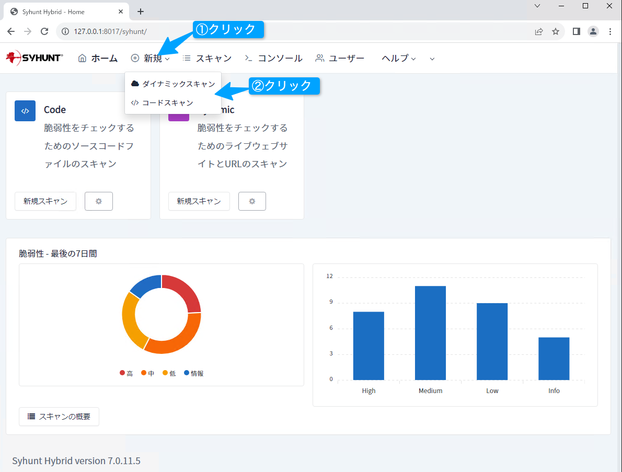The image size is (622, 472).
Task: Go back in the browser
Action: pyautogui.click(x=11, y=31)
